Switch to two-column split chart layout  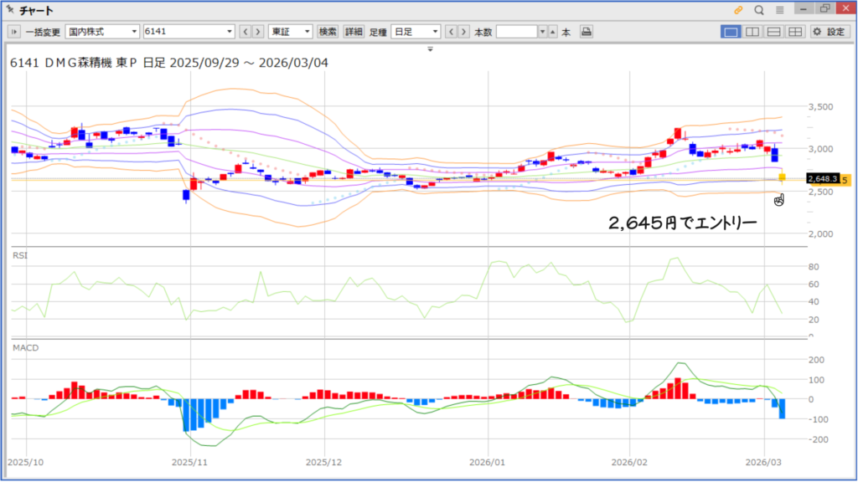click(752, 32)
